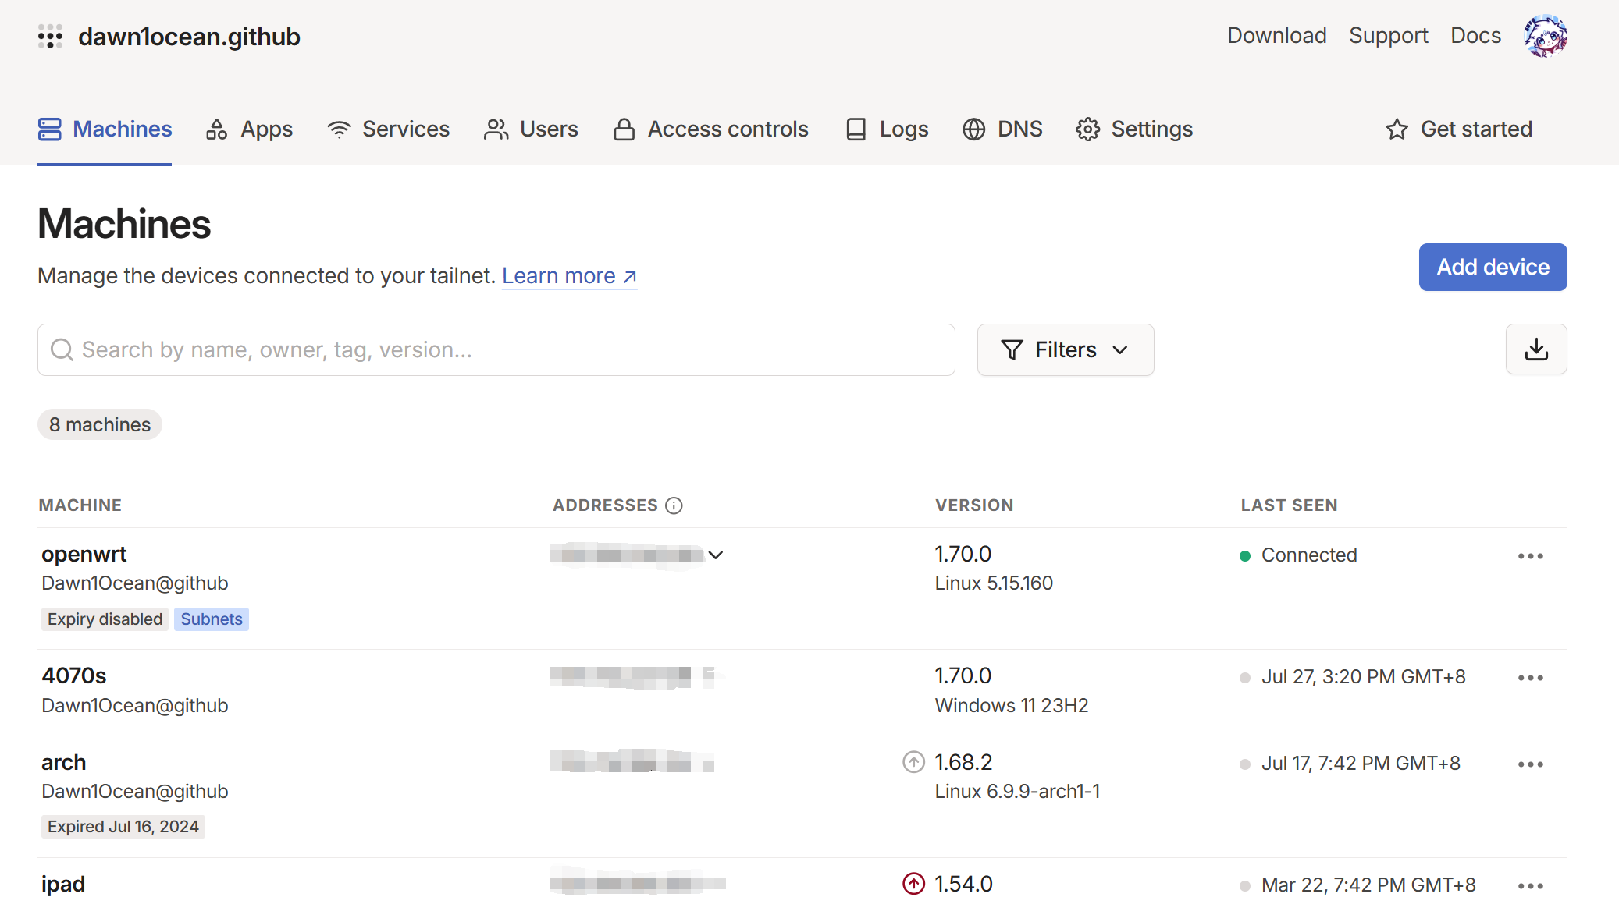The width and height of the screenshot is (1619, 897).
Task: Open three-dot menu for arch machine
Action: click(1530, 764)
